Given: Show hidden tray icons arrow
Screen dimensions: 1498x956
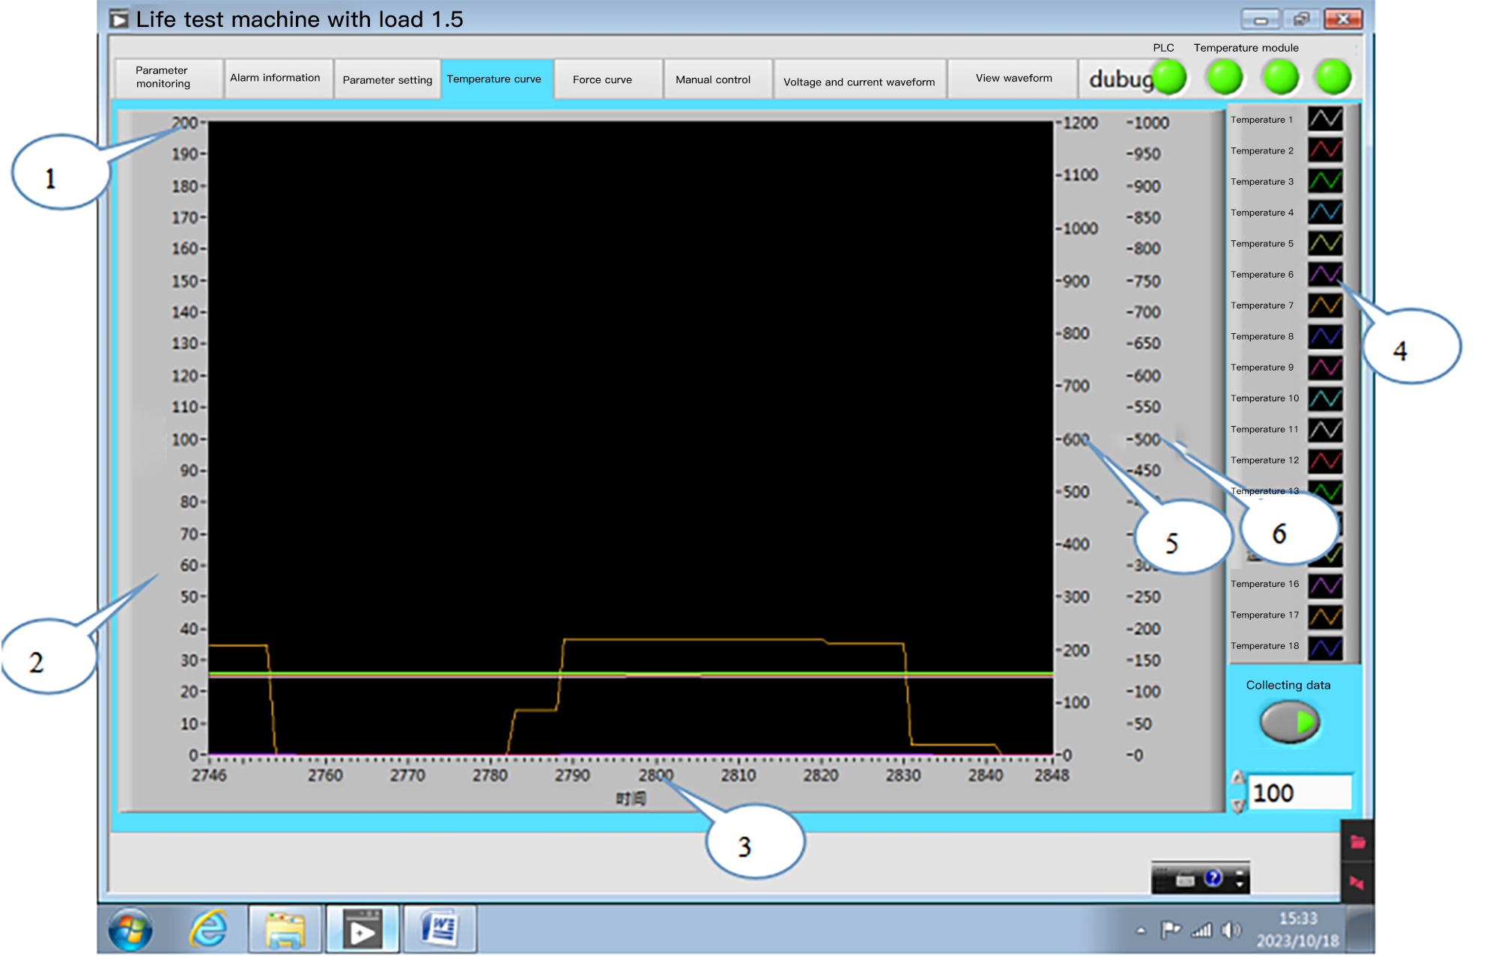Looking at the screenshot, I should [x=1141, y=931].
